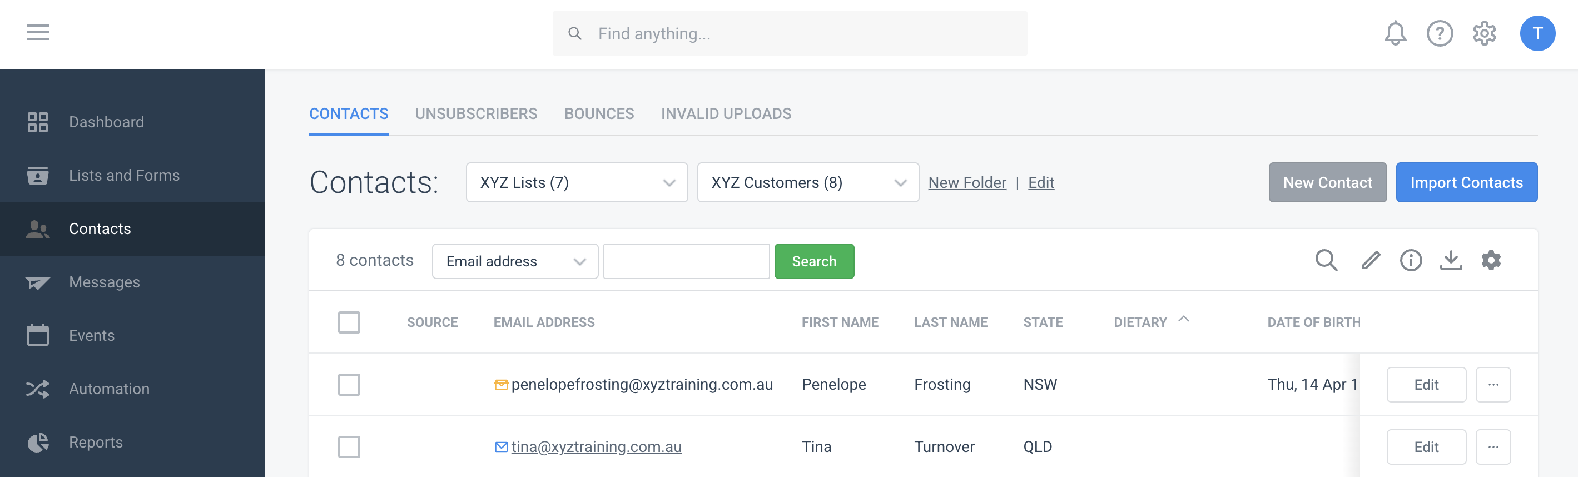Click envelope icon beside tina email
This screenshot has height=477, width=1578.
click(501, 447)
